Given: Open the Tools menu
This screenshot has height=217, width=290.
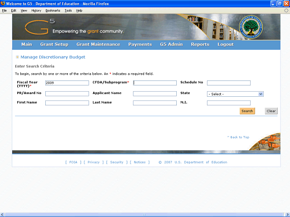Looking at the screenshot, I should click(x=68, y=10).
